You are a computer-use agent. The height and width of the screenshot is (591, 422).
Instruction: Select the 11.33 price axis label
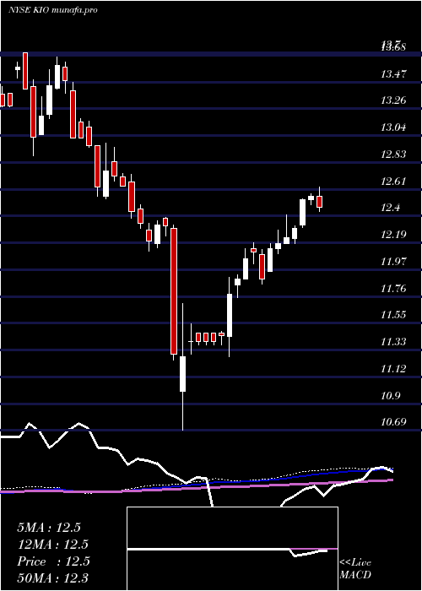(x=393, y=342)
